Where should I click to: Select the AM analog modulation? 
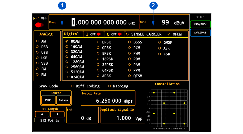pyautogui.click(x=37, y=41)
